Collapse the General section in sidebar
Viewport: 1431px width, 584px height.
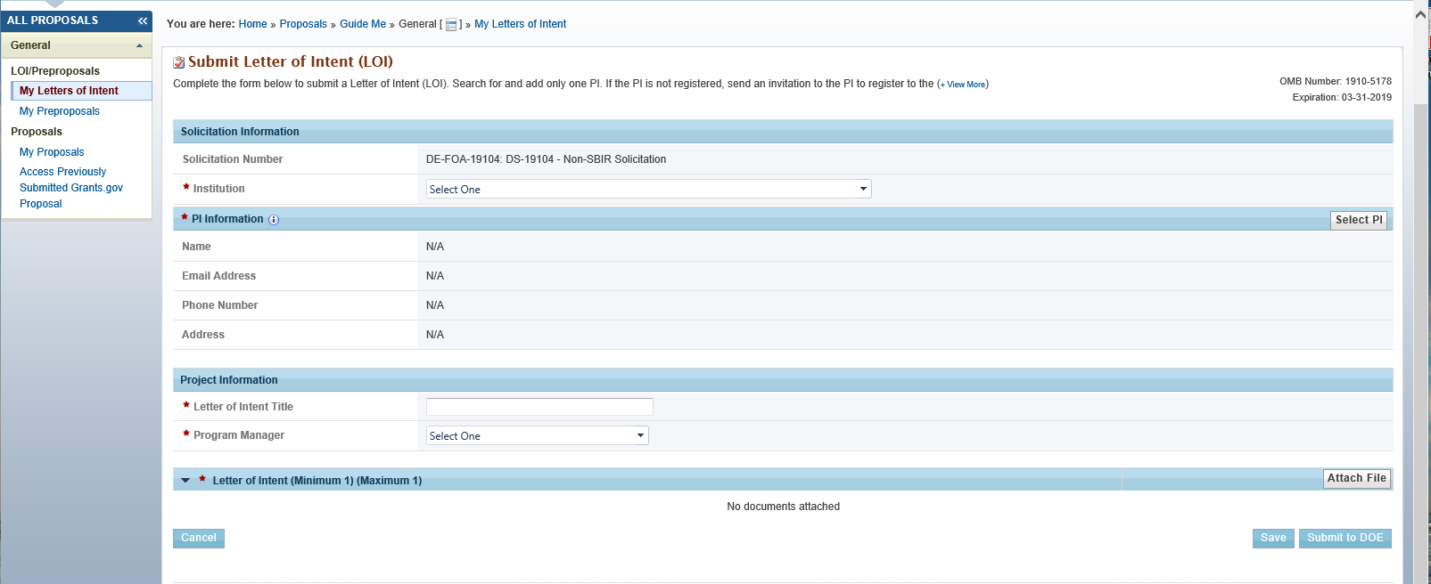[139, 45]
